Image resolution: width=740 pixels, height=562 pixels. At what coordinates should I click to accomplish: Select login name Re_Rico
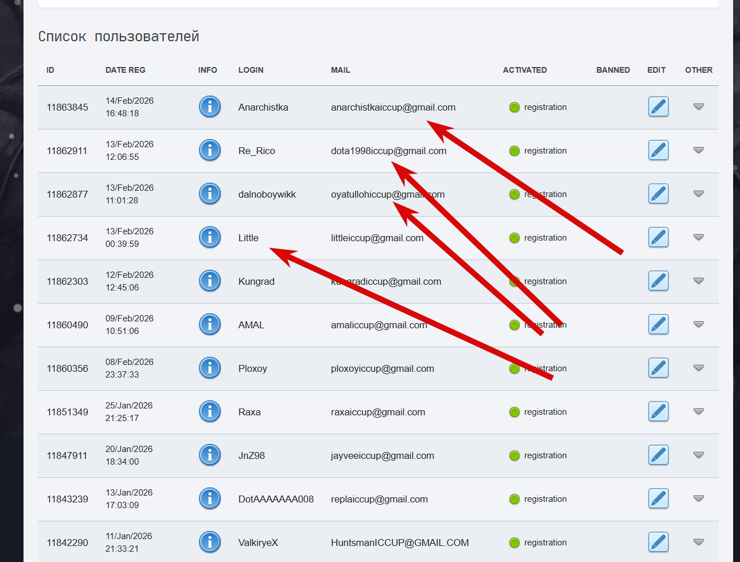coord(257,151)
